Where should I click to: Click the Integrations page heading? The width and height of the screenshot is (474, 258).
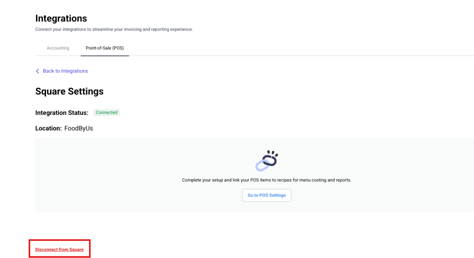coord(61,18)
